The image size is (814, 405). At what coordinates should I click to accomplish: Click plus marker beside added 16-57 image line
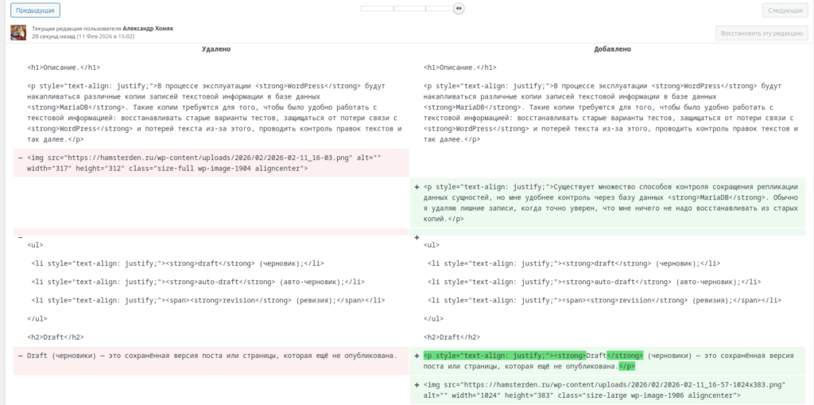pos(417,385)
